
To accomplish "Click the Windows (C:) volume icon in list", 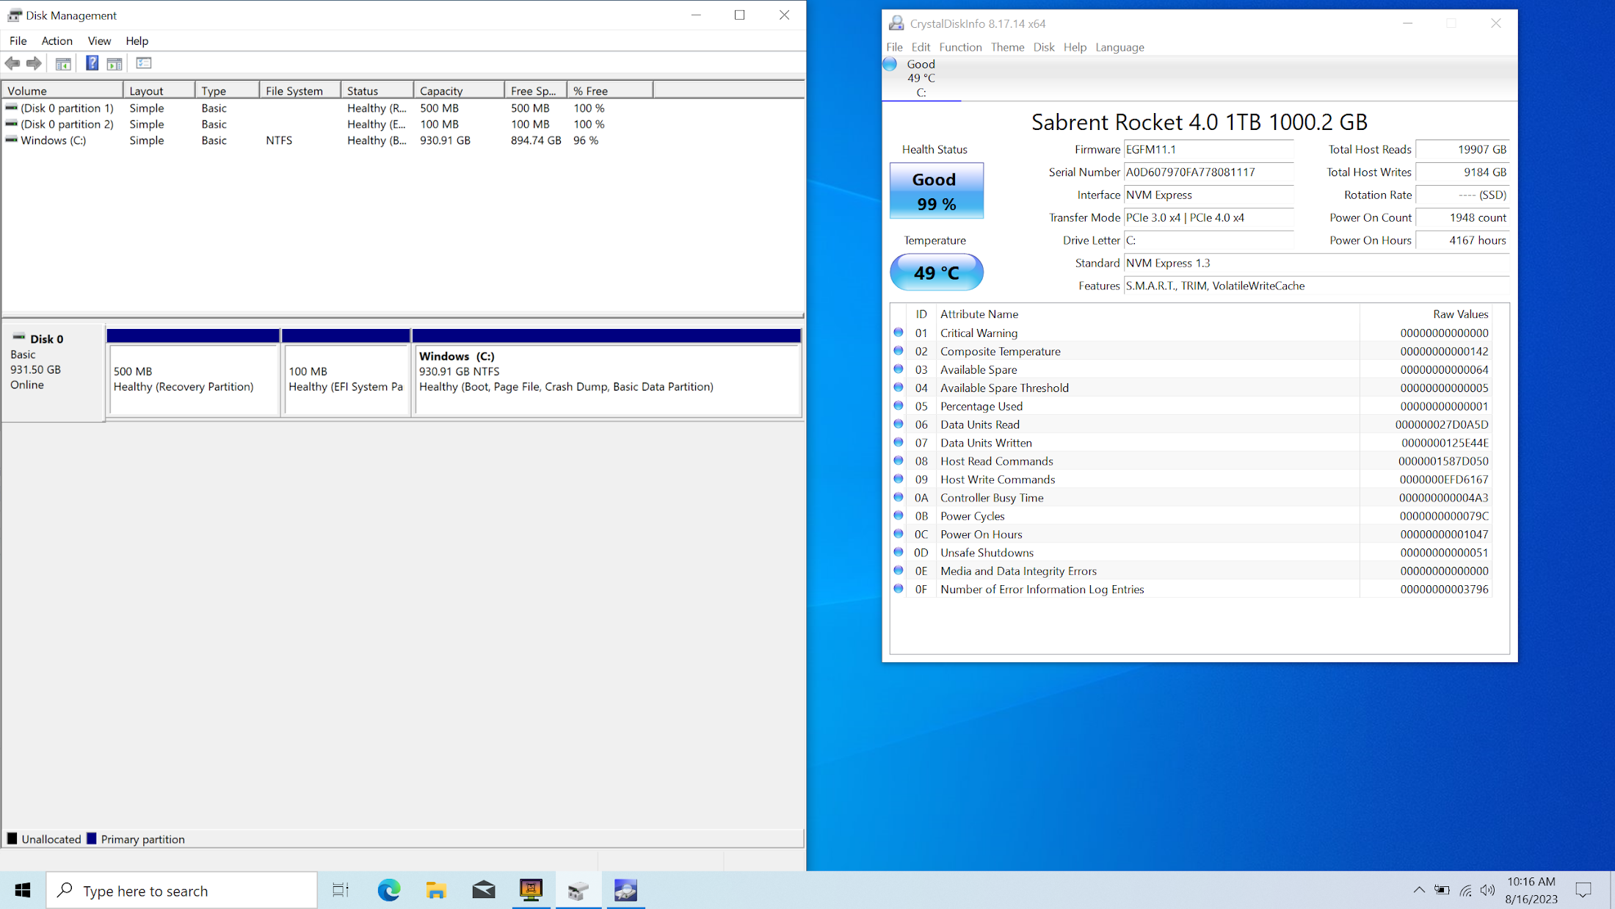I will tap(11, 140).
